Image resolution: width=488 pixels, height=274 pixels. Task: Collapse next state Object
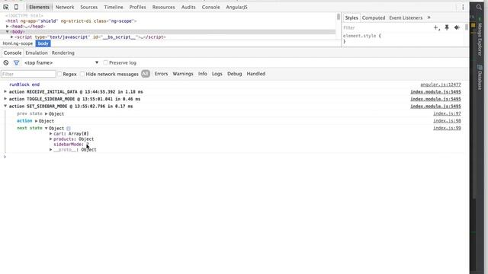46,129
